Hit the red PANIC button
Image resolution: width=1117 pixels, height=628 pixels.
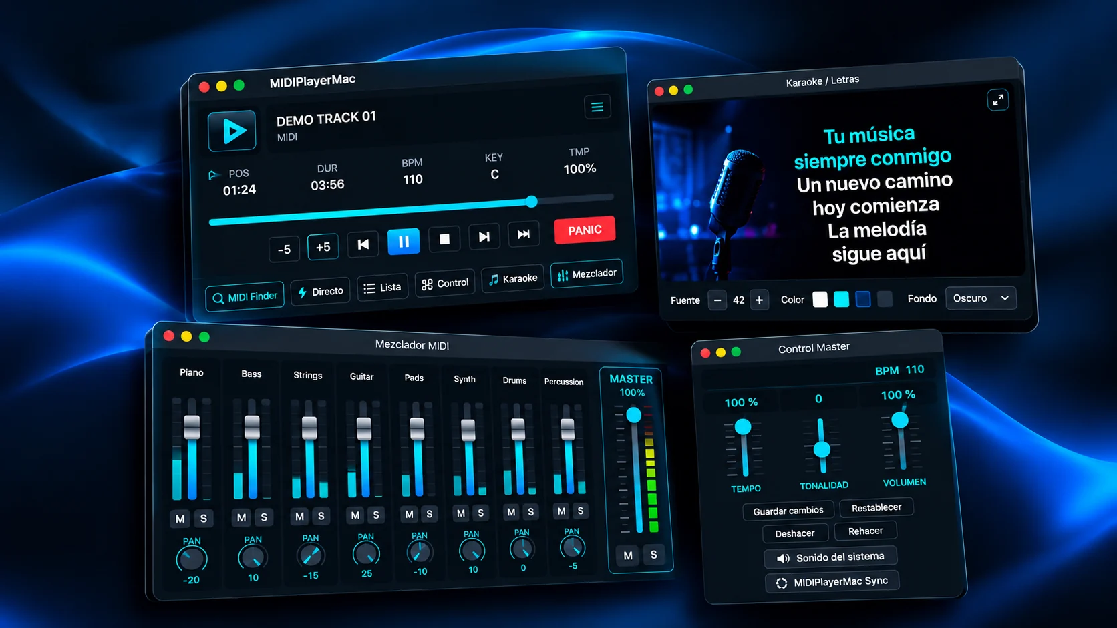[x=585, y=230]
